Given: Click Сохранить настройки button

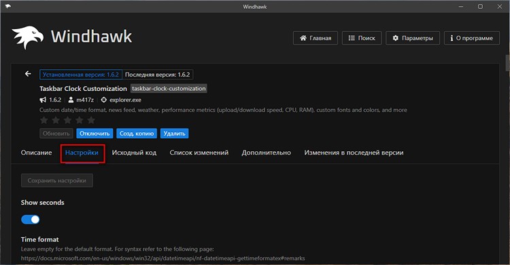Looking at the screenshot, I should coord(57,180).
